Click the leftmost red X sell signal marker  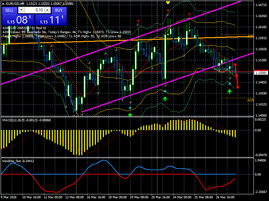[x=138, y=21]
